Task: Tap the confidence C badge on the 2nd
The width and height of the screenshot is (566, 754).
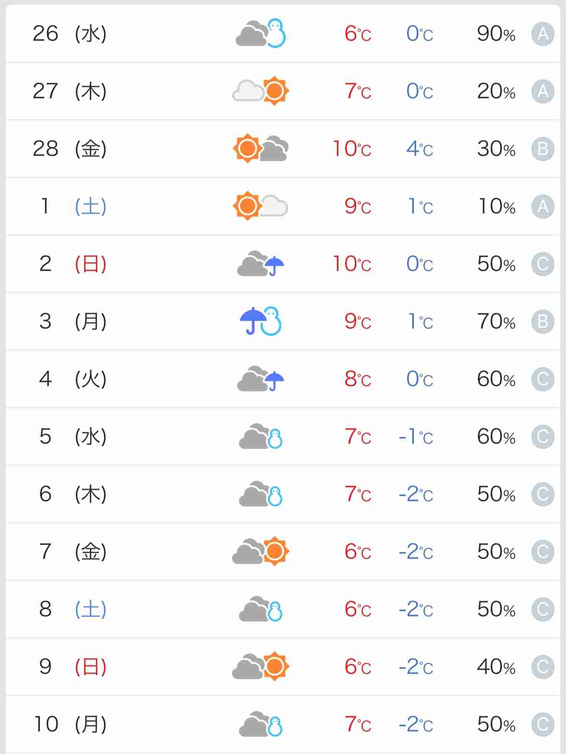Action: (x=543, y=264)
